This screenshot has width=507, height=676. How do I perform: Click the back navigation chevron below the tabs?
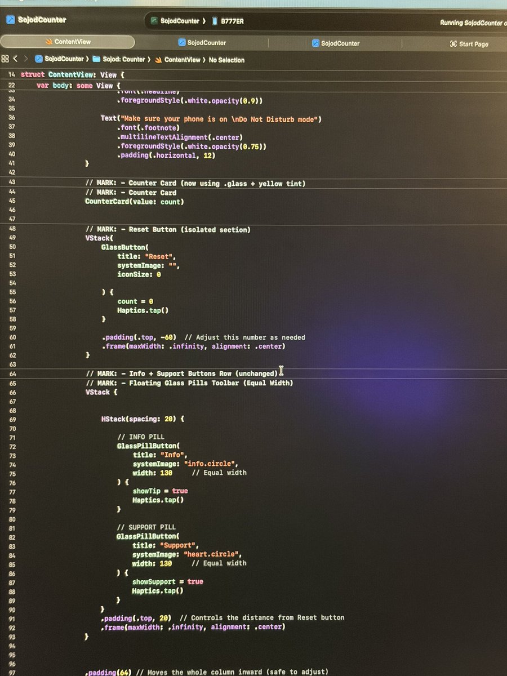15,58
